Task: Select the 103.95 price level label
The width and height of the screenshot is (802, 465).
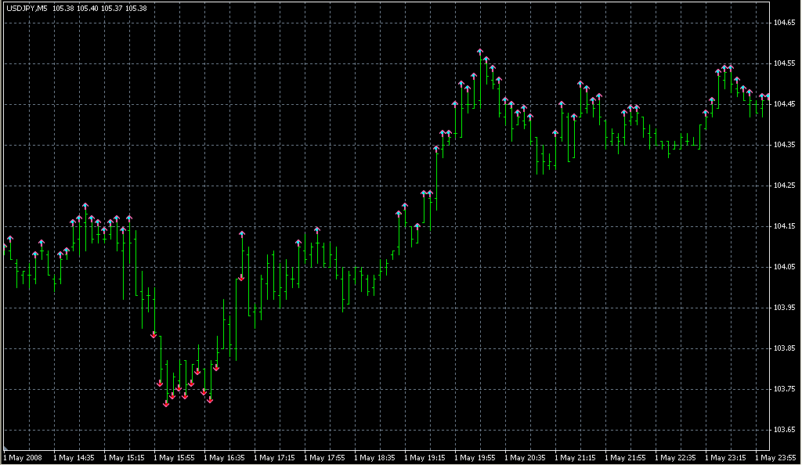Action: point(785,308)
